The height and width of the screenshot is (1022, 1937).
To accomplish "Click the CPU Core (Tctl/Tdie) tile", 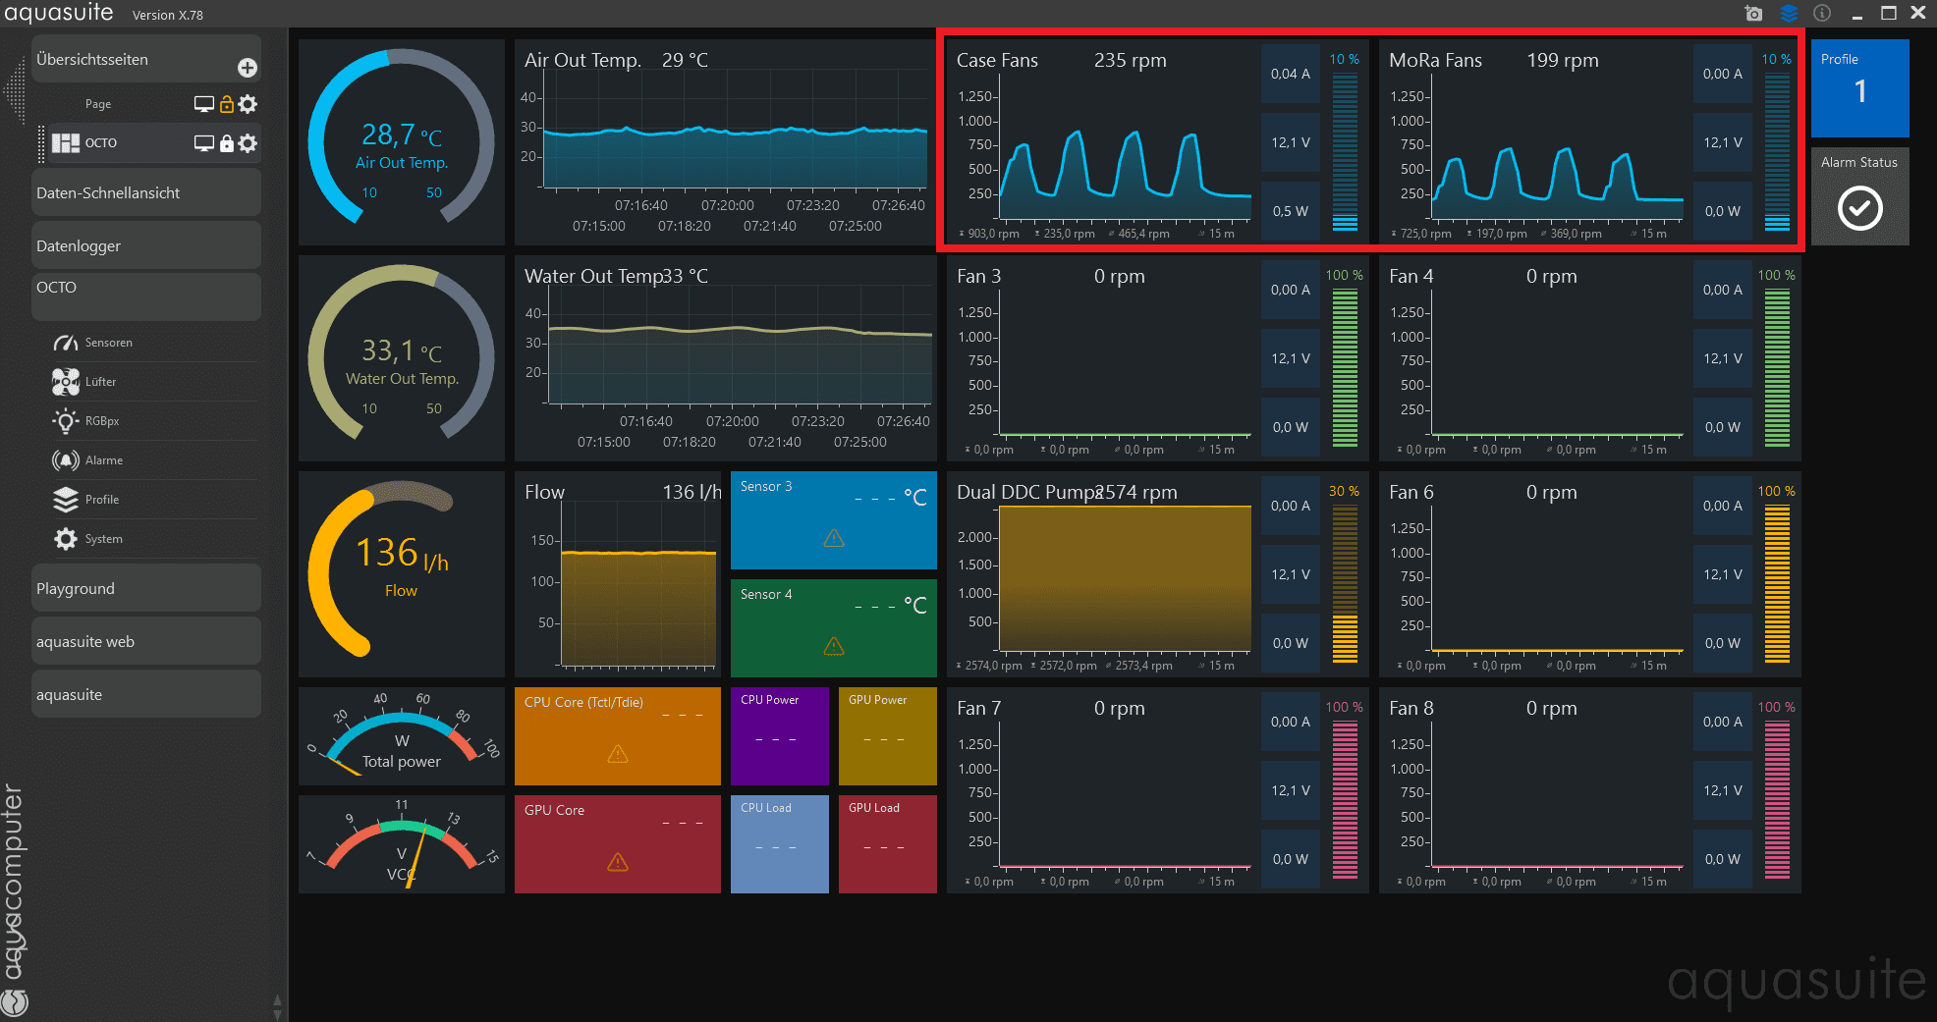I will (618, 736).
